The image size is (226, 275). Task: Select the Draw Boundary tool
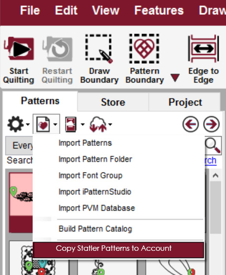click(x=99, y=49)
